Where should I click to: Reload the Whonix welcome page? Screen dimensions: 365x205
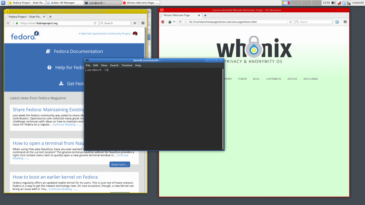(x=291, y=22)
